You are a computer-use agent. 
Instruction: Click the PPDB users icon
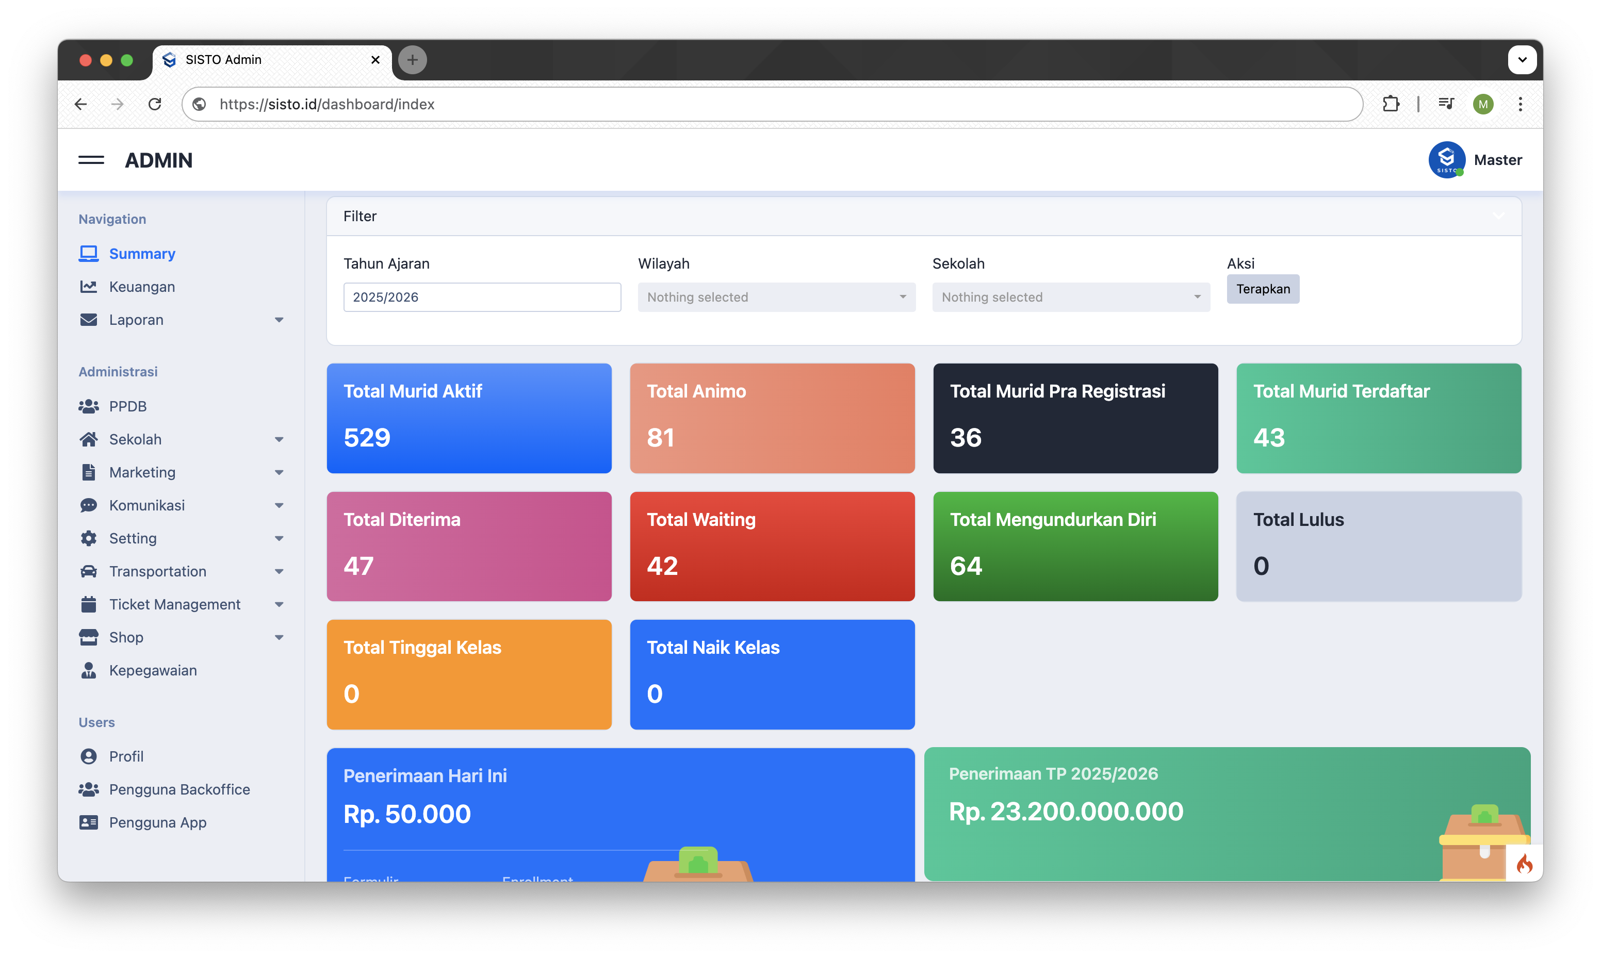click(88, 406)
